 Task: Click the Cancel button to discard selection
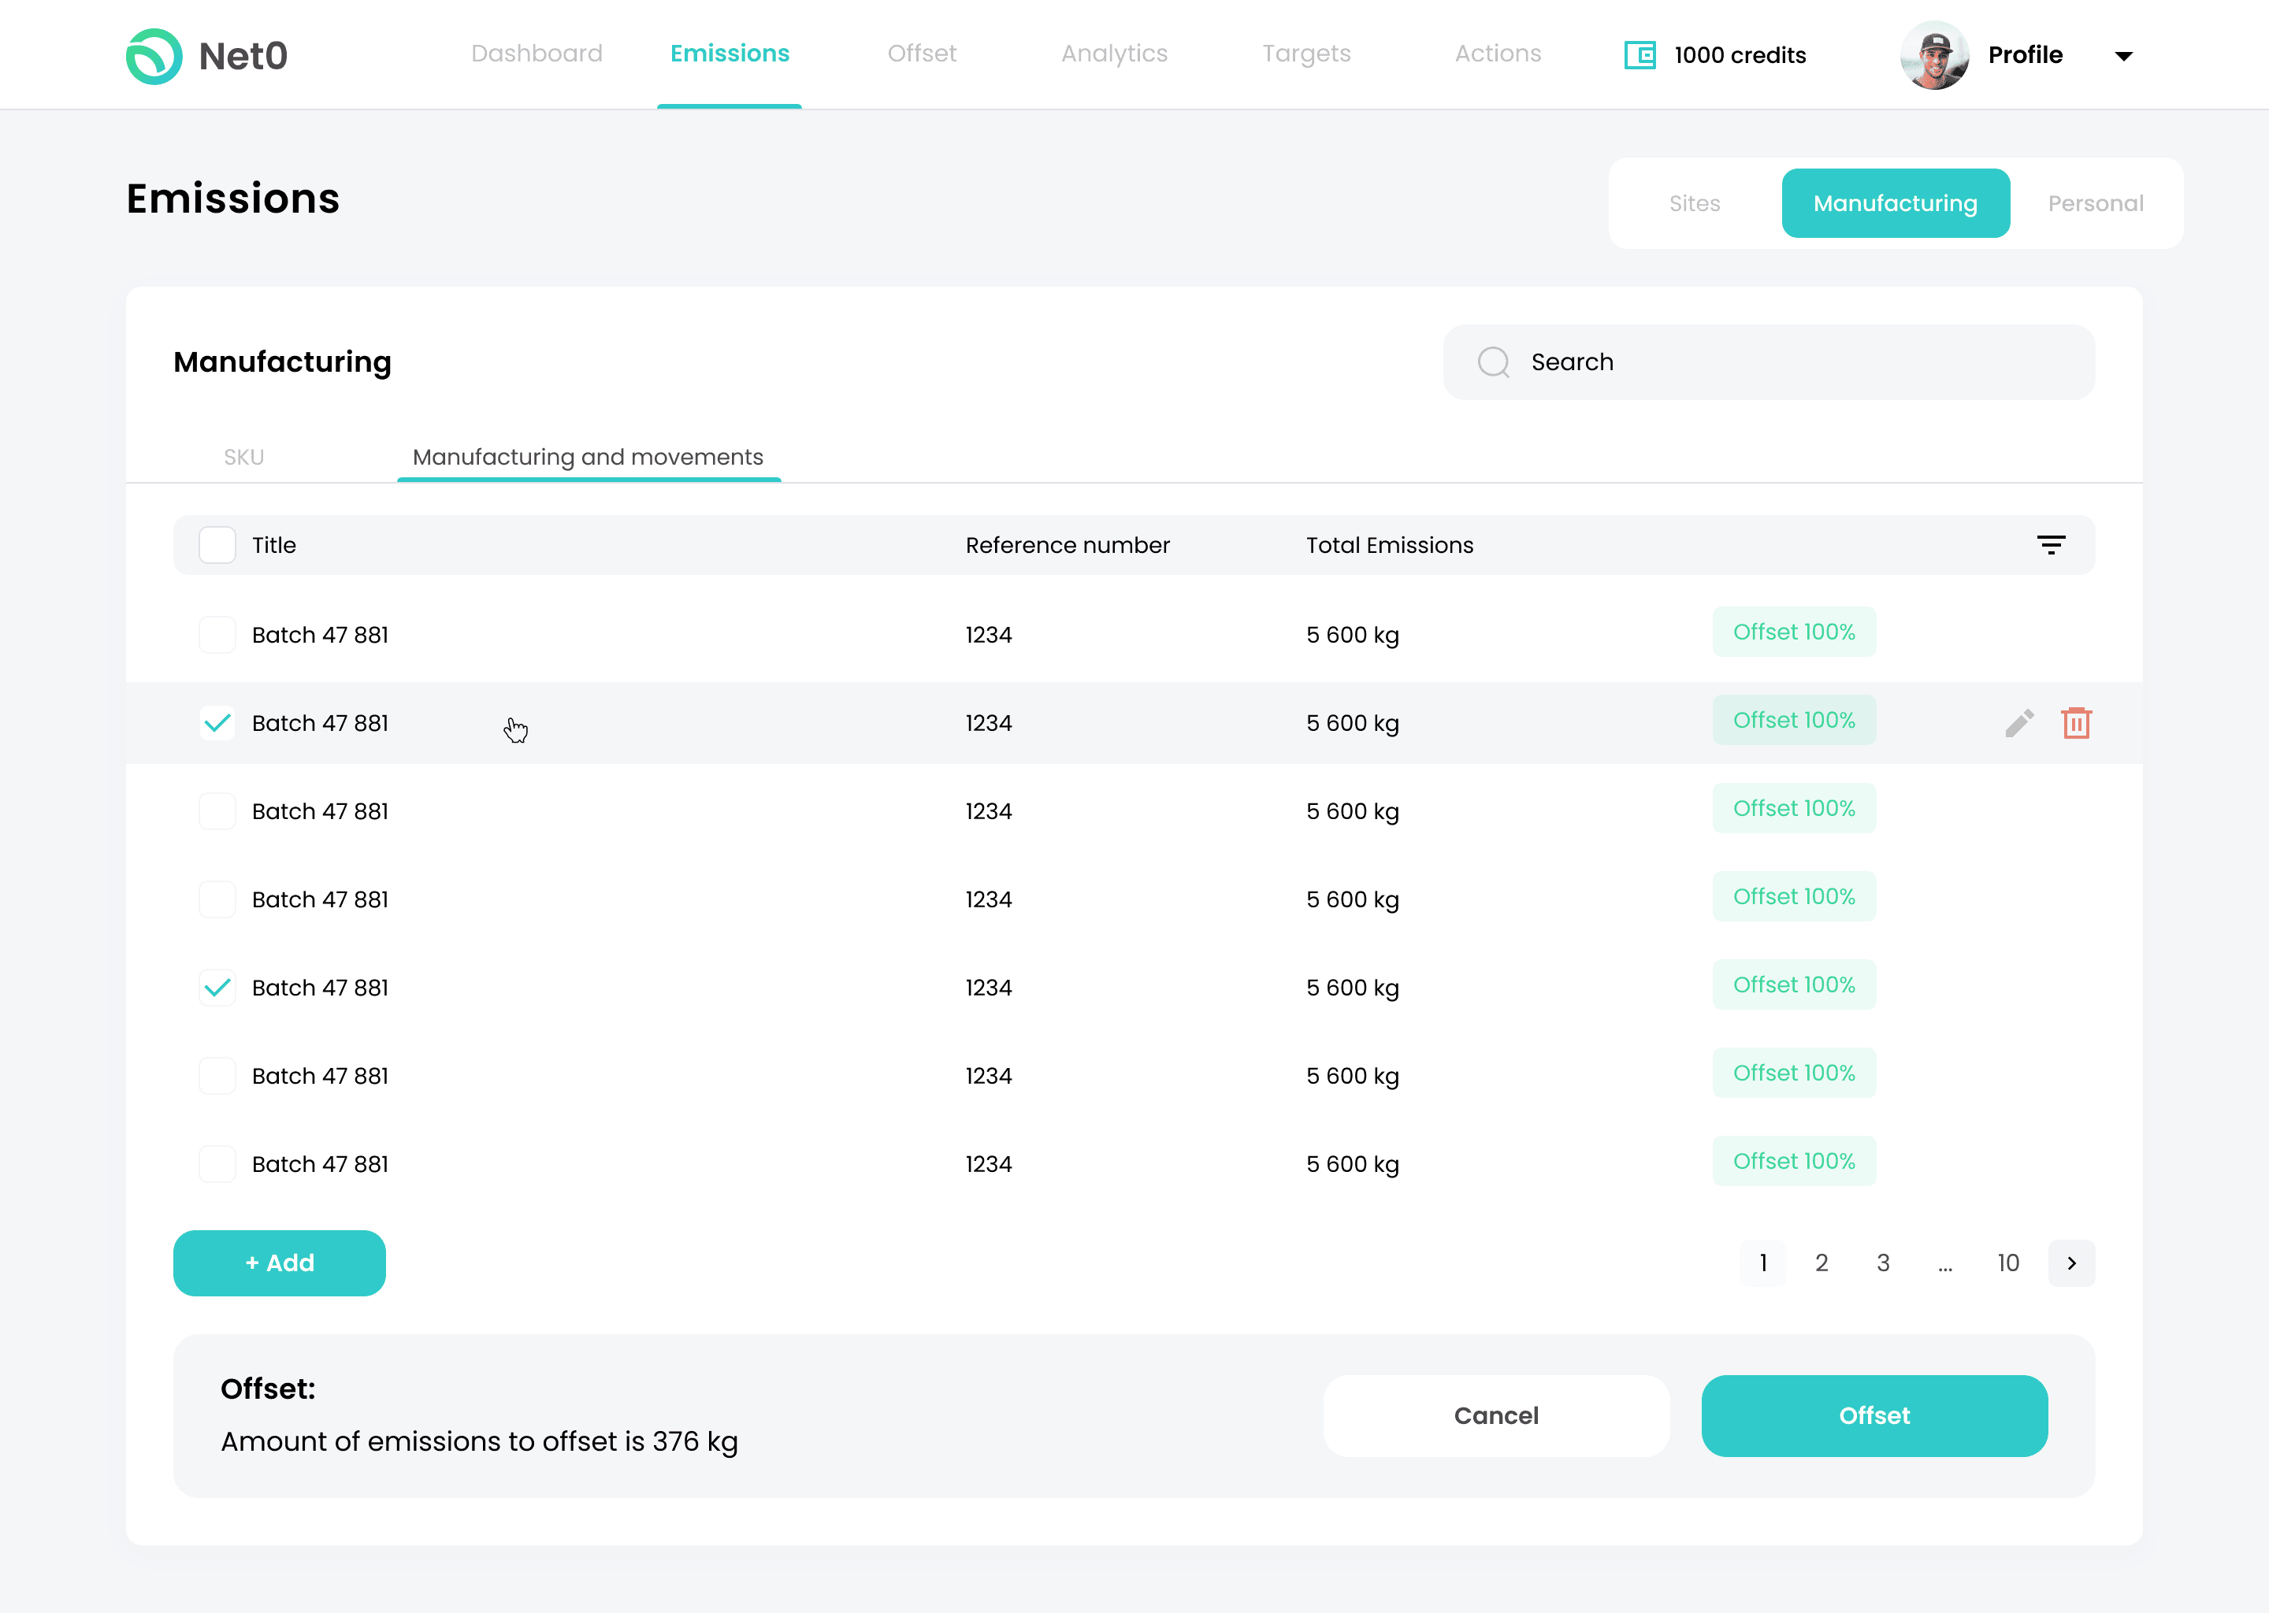(x=1498, y=1416)
